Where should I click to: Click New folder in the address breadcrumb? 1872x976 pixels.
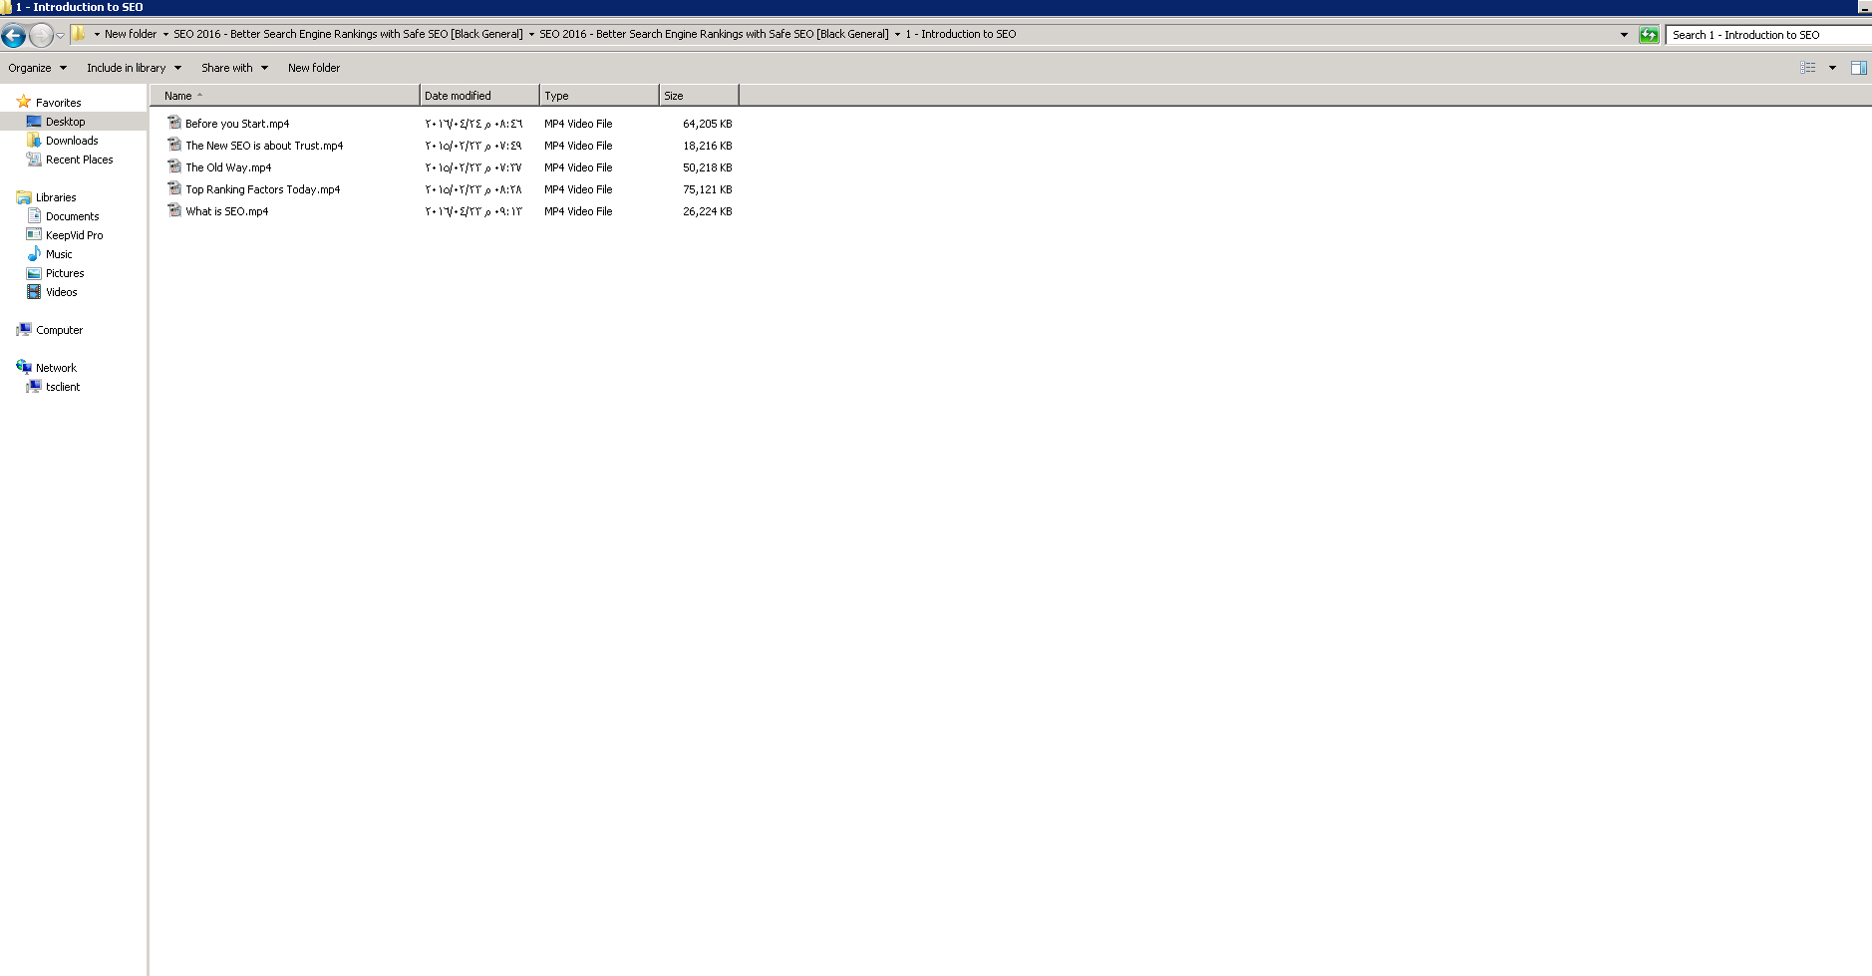tap(130, 34)
